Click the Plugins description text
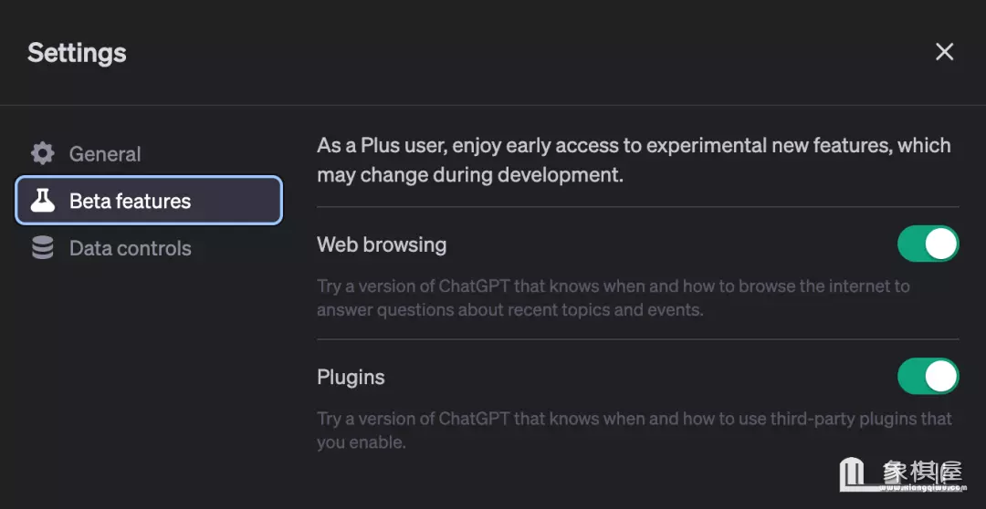The image size is (986, 509). coord(634,430)
